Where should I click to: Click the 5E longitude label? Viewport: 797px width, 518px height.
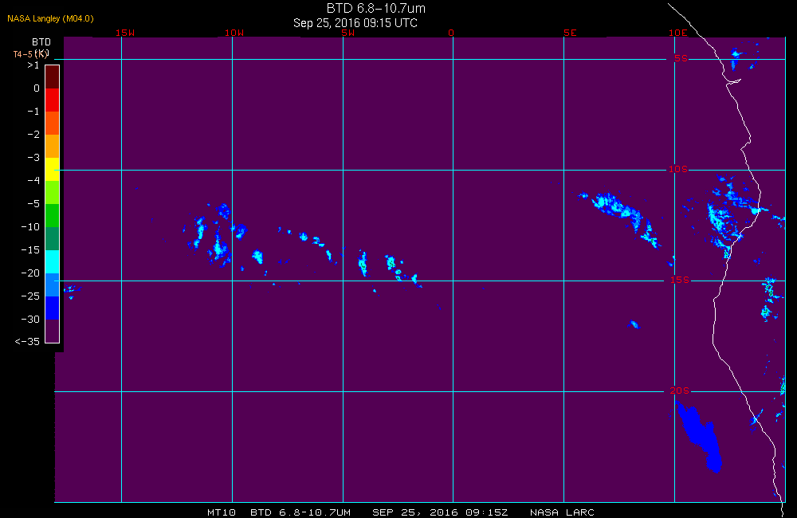click(x=570, y=33)
